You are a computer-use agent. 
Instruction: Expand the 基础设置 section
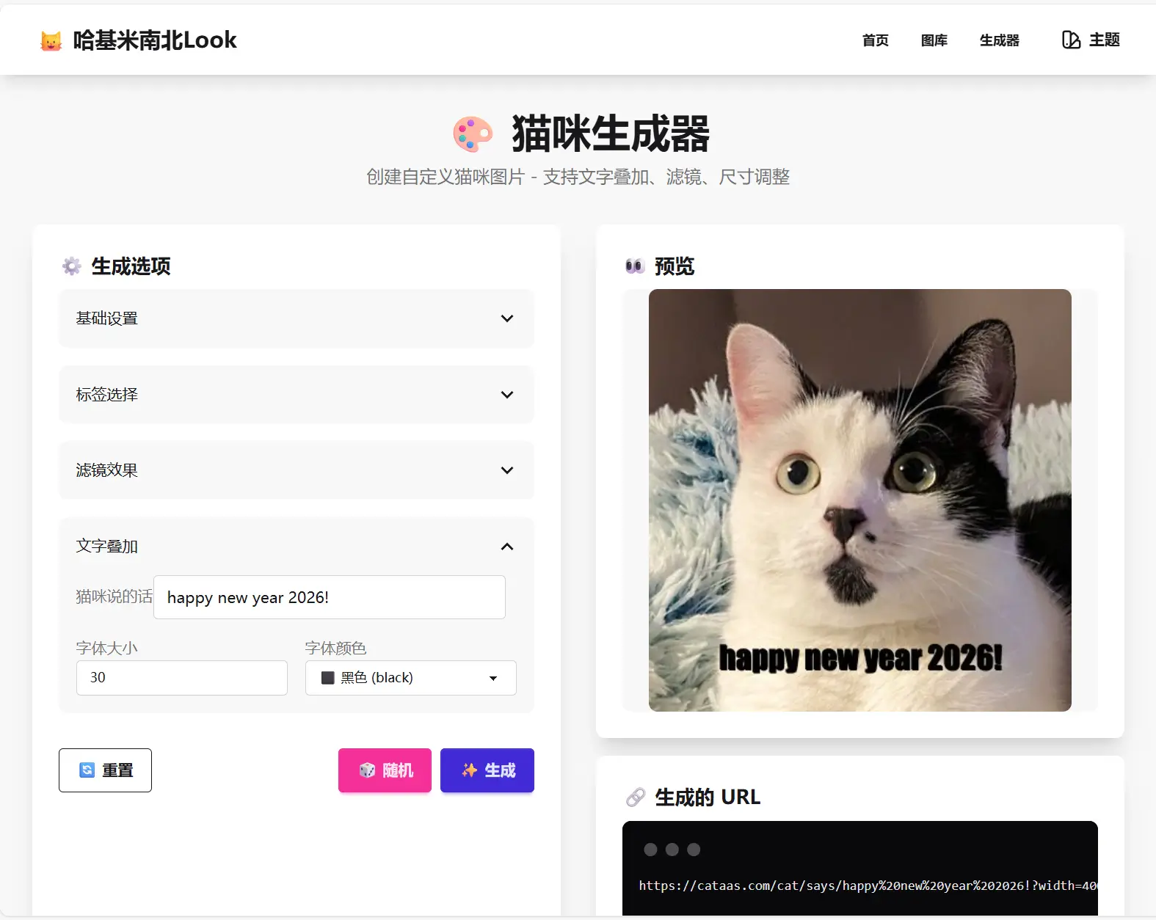click(296, 318)
